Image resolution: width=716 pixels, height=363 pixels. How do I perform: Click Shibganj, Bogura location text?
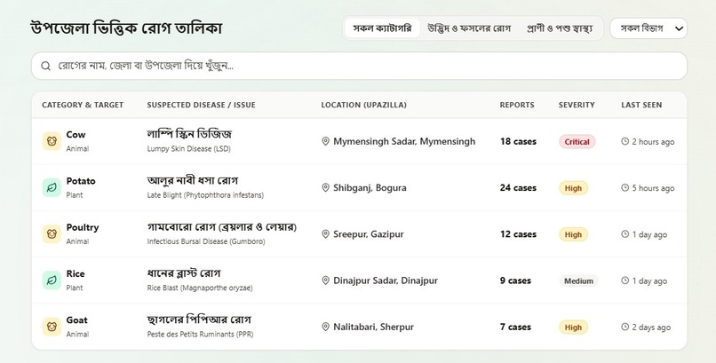tap(370, 188)
